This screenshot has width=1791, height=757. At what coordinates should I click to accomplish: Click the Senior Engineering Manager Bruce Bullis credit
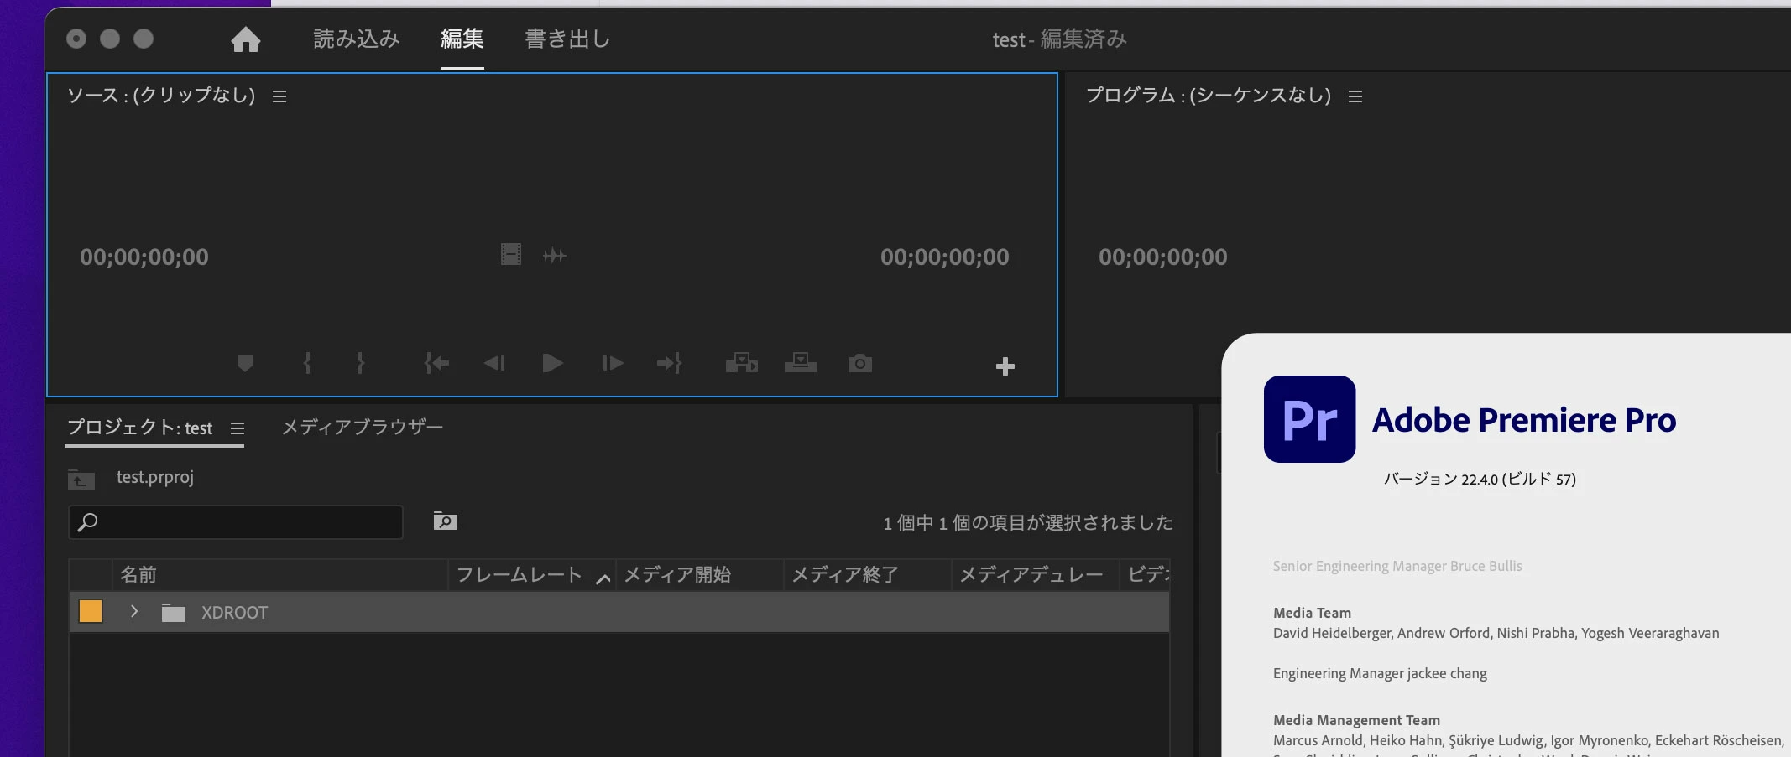[1397, 566]
